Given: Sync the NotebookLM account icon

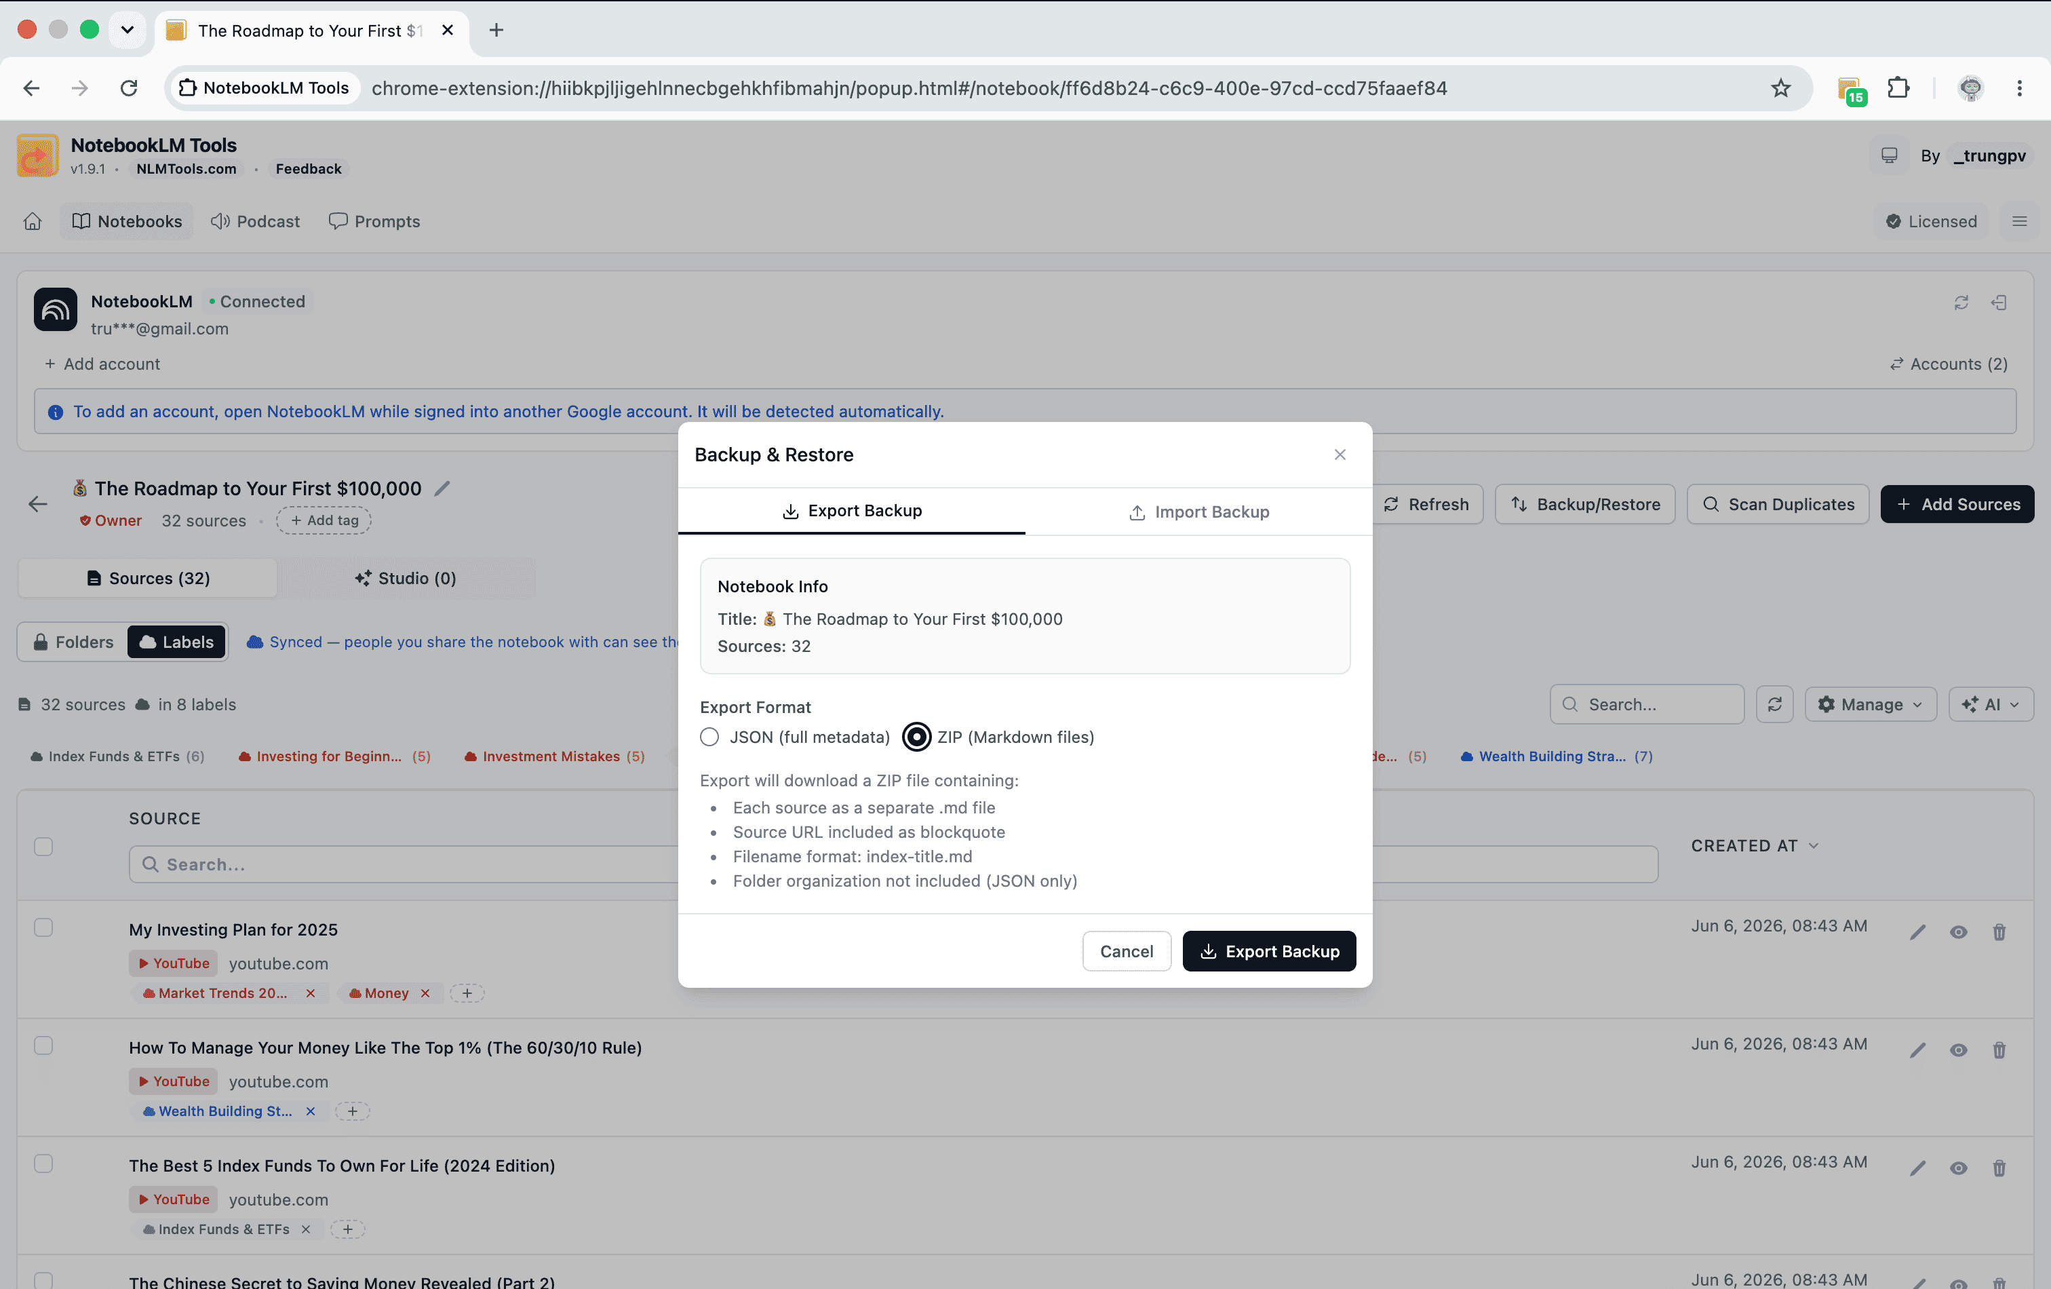Looking at the screenshot, I should (x=1961, y=303).
